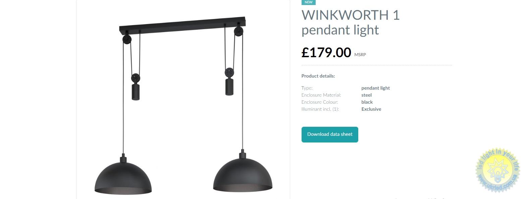Click the Enclosure Material label
Screen dimensions: 527x199
pos(321,95)
